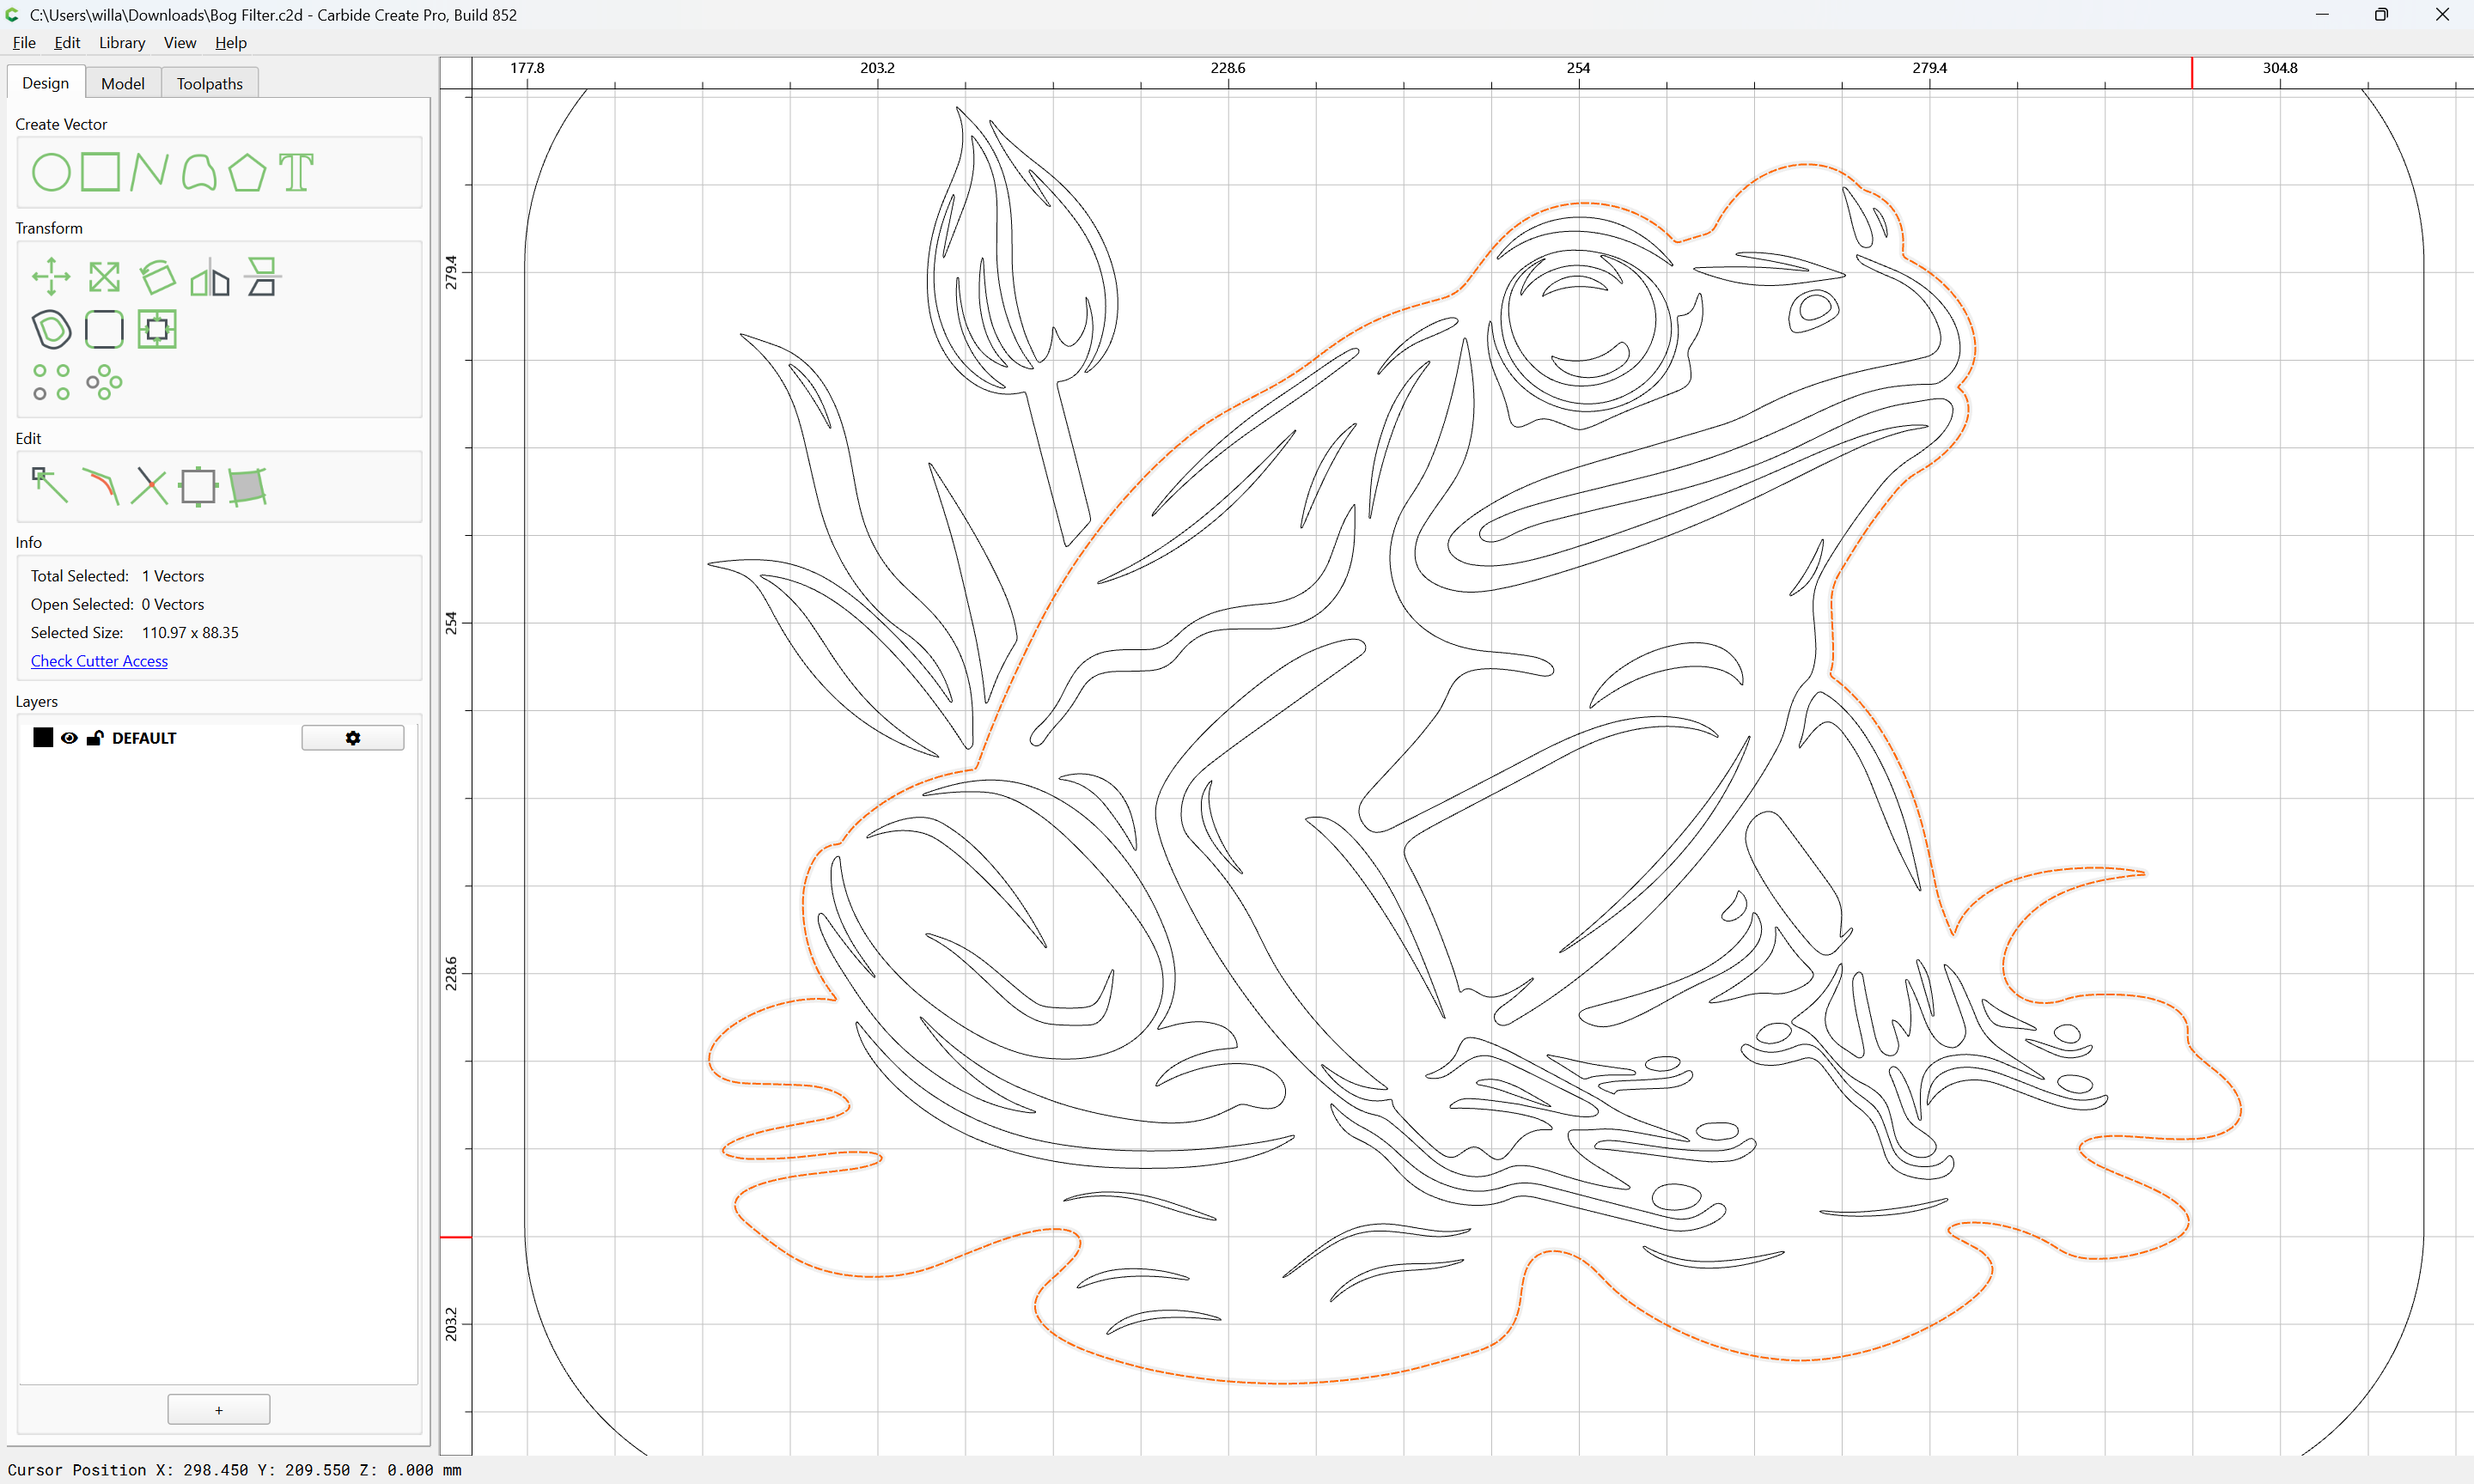This screenshot has height=1484, width=2474.
Task: Open DEFAULT layer settings gear button
Action: tap(353, 738)
